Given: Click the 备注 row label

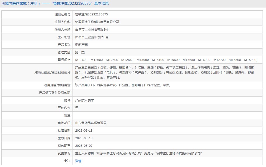Looking at the screenshot, I should [x=67, y=115].
